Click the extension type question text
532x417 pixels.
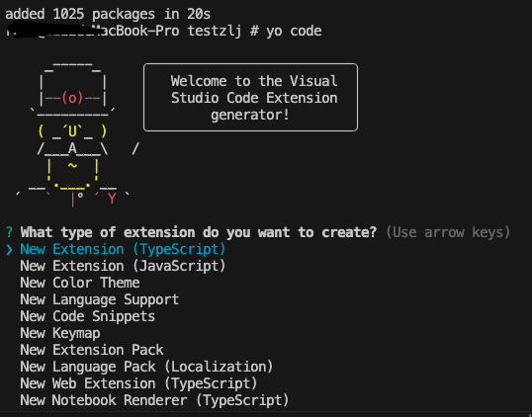[199, 232]
